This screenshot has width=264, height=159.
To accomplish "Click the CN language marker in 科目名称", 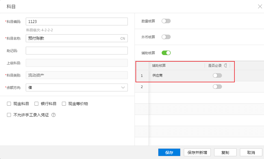I will click(122, 39).
